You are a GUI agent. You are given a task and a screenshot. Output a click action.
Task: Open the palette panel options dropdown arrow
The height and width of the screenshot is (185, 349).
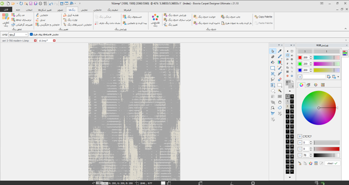coord(291,45)
